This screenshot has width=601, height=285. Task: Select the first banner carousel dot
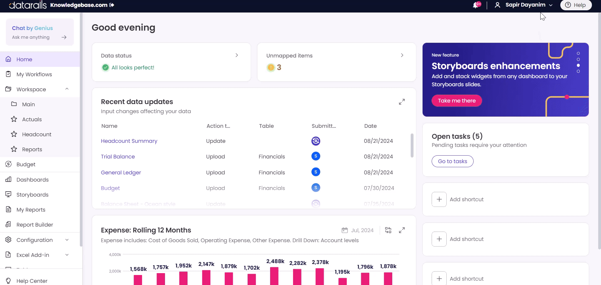click(578, 53)
